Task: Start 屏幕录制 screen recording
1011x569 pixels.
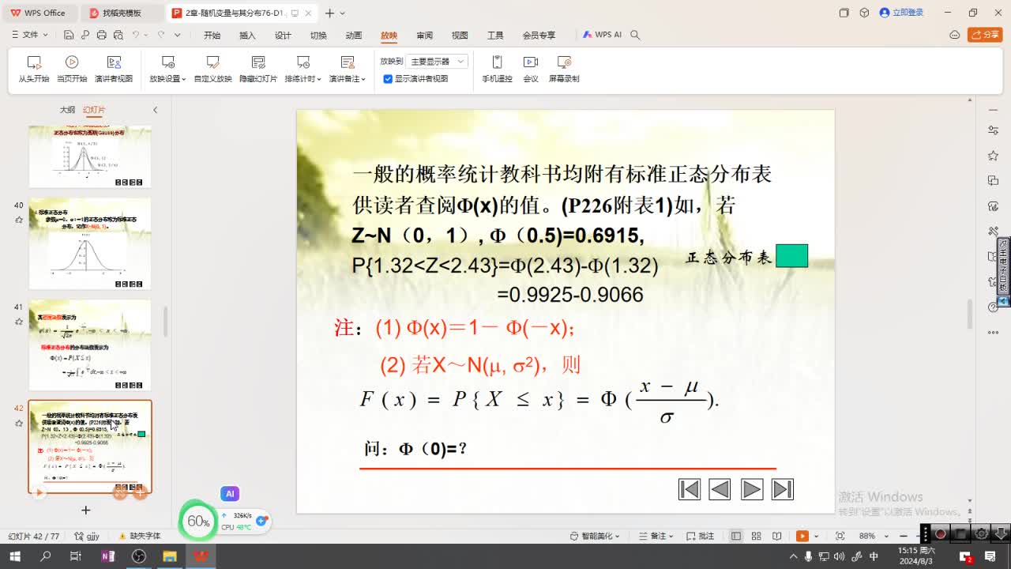Action: pos(564,69)
